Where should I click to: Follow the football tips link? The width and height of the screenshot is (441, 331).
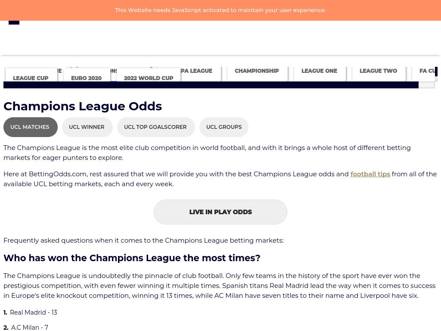[370, 174]
